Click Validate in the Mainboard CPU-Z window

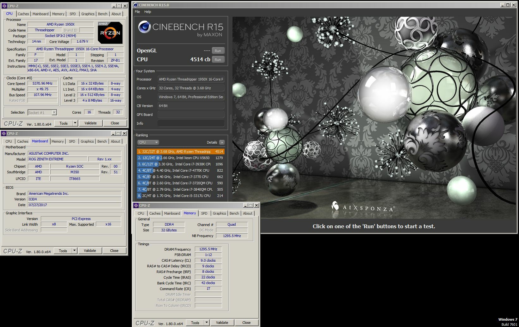(x=90, y=251)
